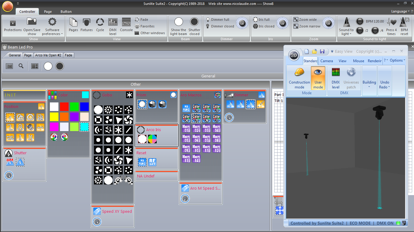Open the Building dropdown in Easy View
Screen dimensions: 414x232
coord(369,81)
